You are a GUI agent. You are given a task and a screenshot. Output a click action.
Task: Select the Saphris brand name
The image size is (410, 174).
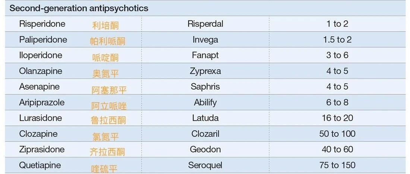point(205,87)
